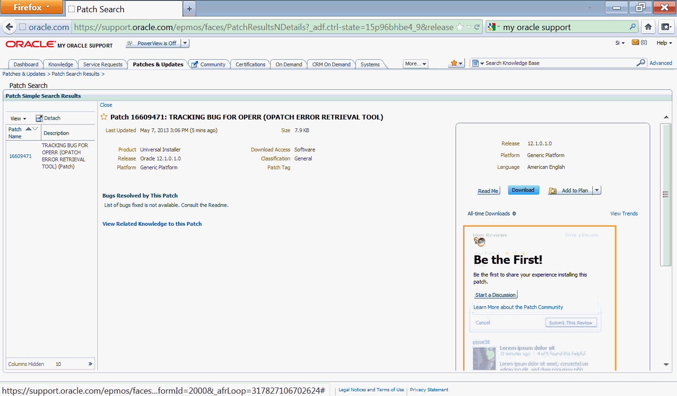Click the Add to Plan folder icon
Image resolution: width=677 pixels, height=396 pixels.
(x=553, y=190)
